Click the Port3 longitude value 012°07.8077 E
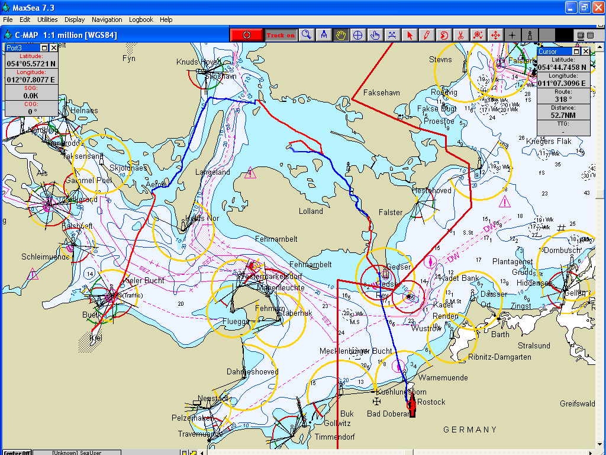Screen dimensions: 606x455 click(x=31, y=80)
